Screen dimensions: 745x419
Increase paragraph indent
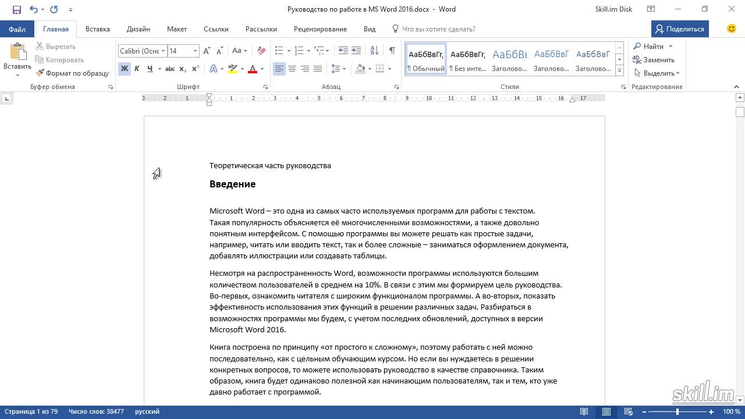tap(356, 51)
